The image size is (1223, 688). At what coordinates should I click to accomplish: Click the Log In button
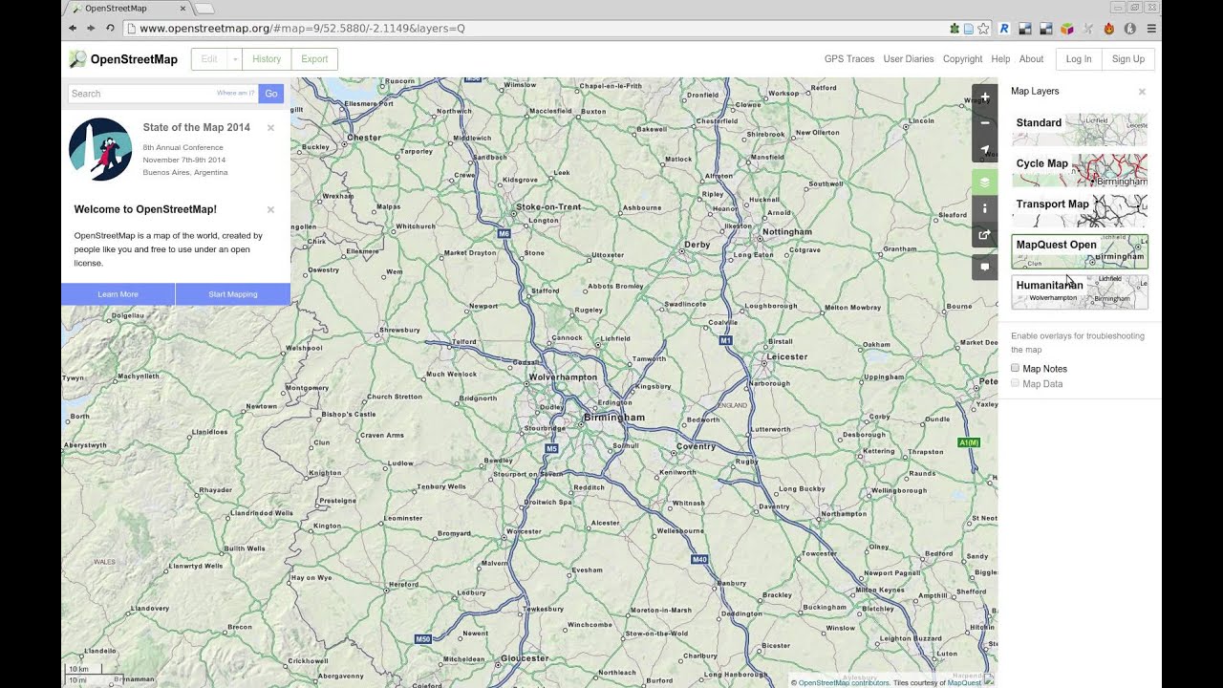coord(1079,59)
